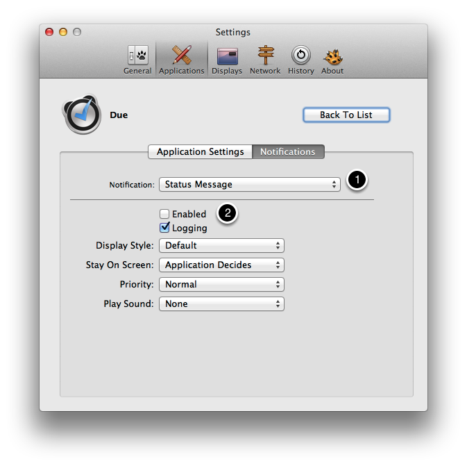This screenshot has width=467, height=466.
Task: Expand the Display Style popup
Action: pyautogui.click(x=221, y=245)
